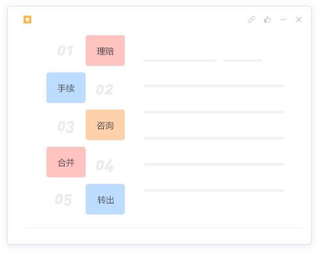Click the placeholder line above 转出 row

[x=214, y=190]
